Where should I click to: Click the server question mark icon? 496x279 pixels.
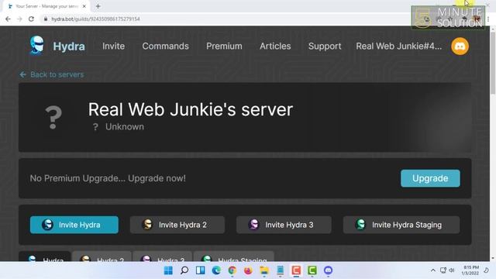[x=53, y=117]
